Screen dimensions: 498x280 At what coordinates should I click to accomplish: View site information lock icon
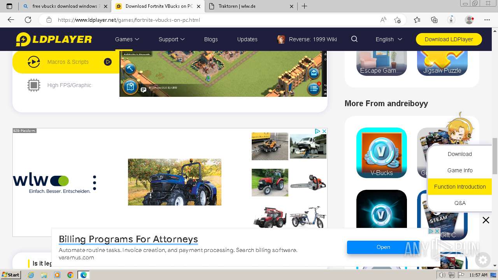(49, 20)
